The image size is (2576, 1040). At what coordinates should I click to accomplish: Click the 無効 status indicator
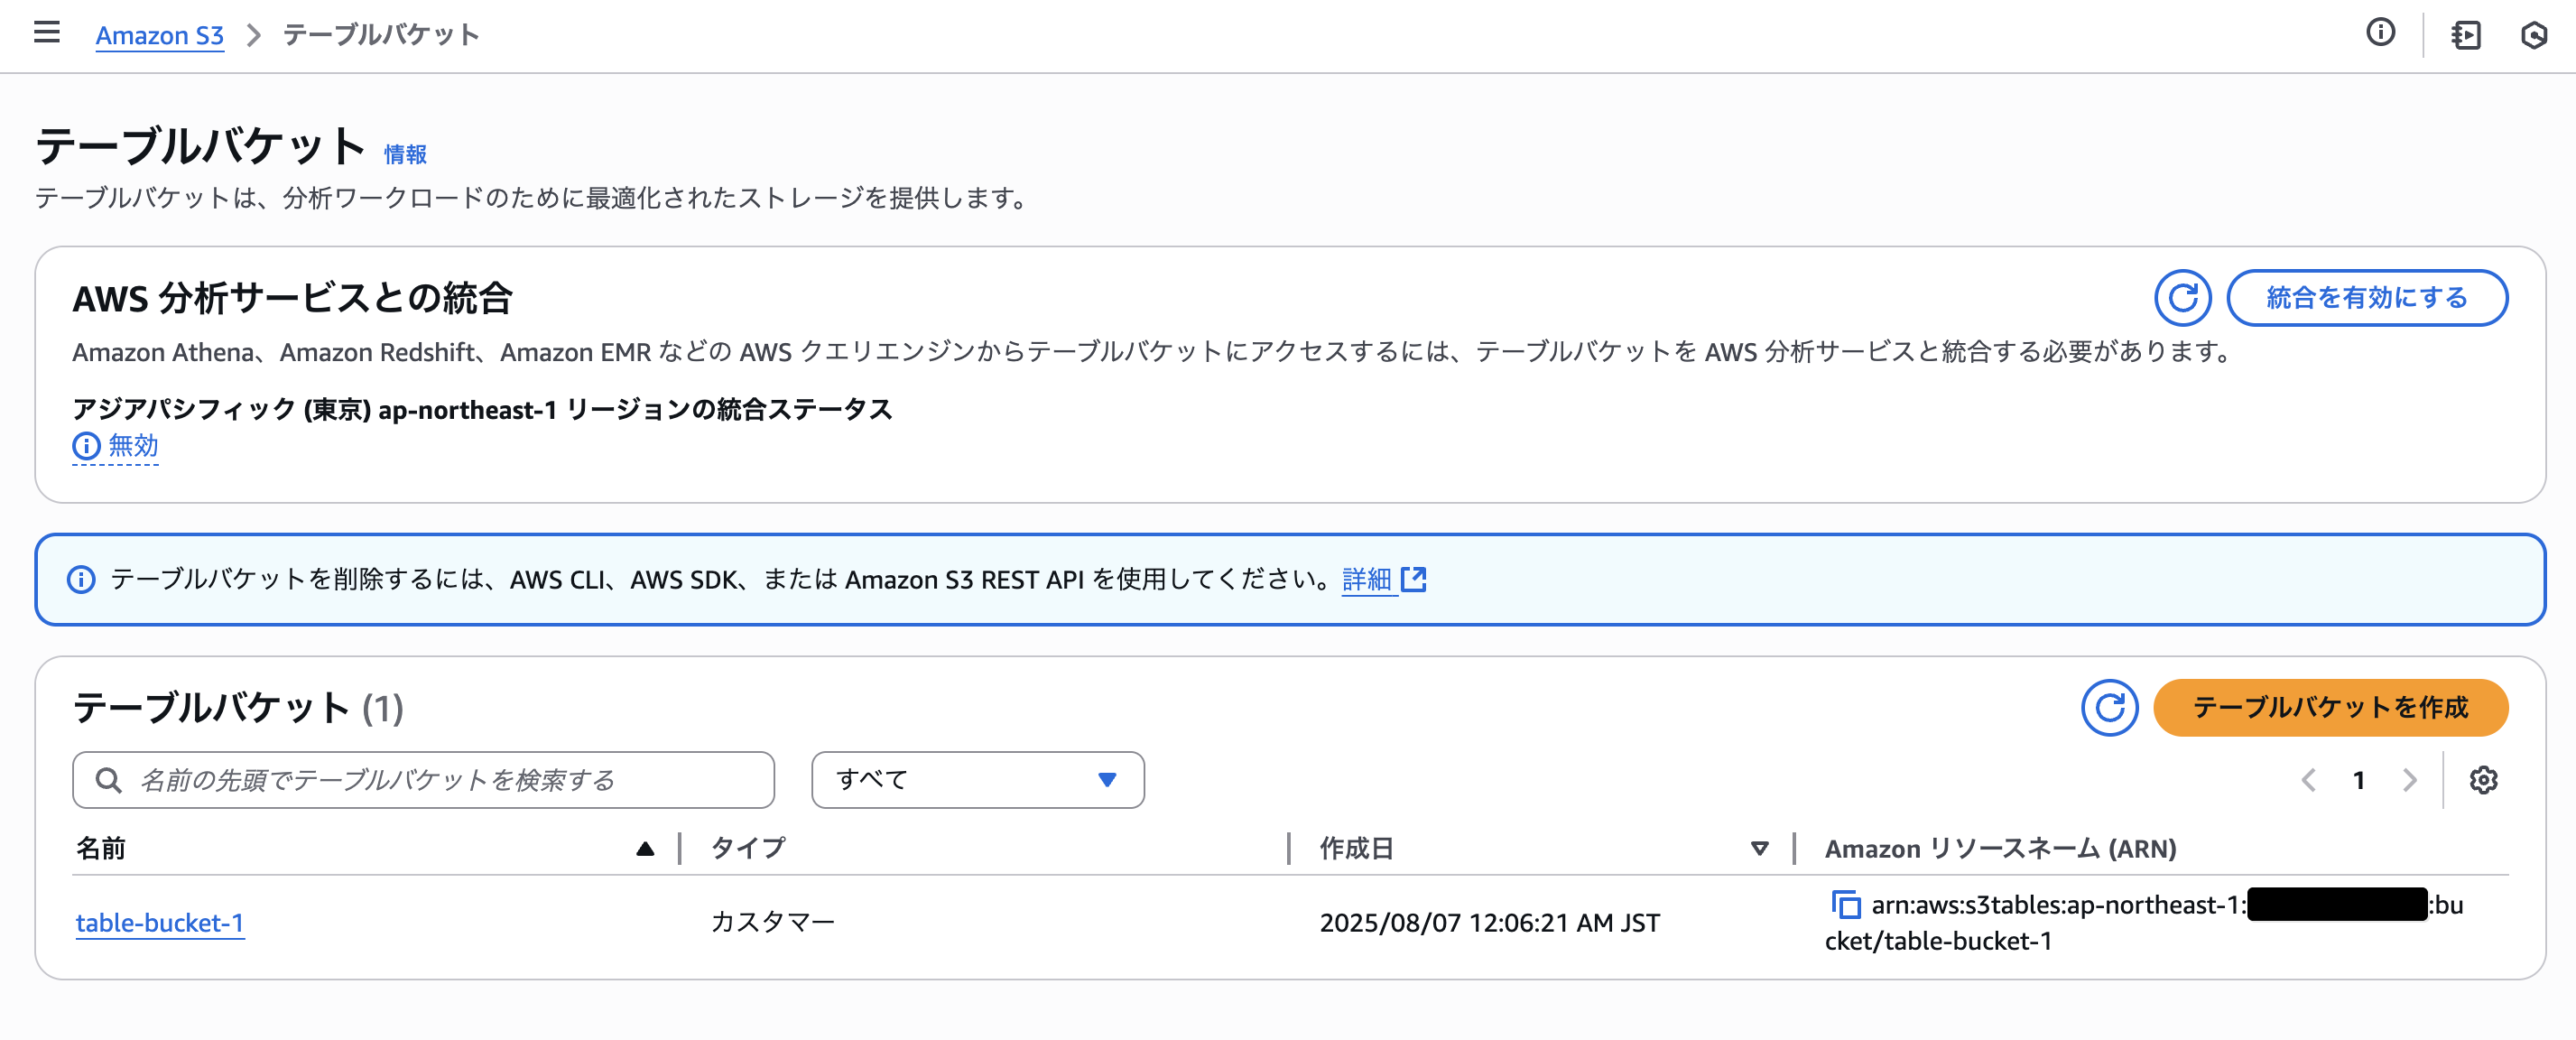116,446
